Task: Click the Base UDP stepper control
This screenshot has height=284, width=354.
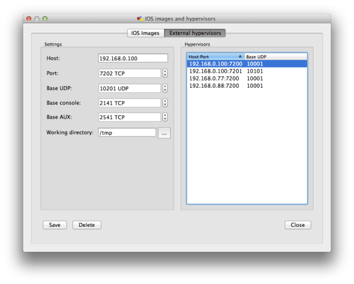Action: 165,88
